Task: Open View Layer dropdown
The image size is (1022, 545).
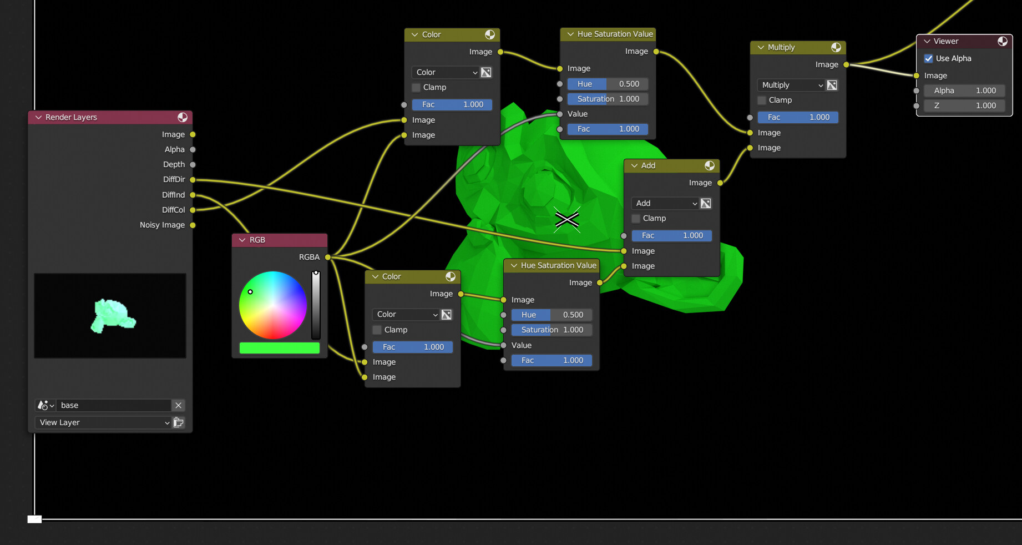Action: click(103, 422)
